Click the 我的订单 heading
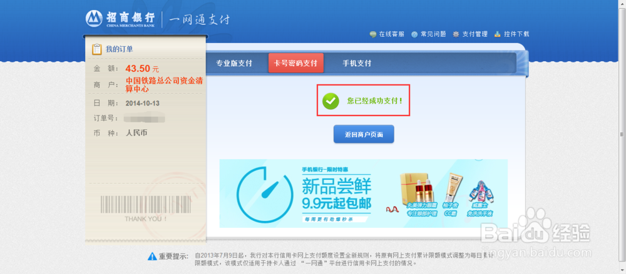This screenshot has width=626, height=274. click(x=120, y=49)
